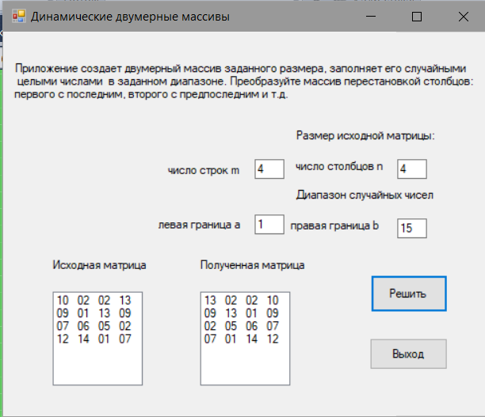Click row 09 01 13 09 in source matrix
The width and height of the screenshot is (485, 417).
[94, 313]
